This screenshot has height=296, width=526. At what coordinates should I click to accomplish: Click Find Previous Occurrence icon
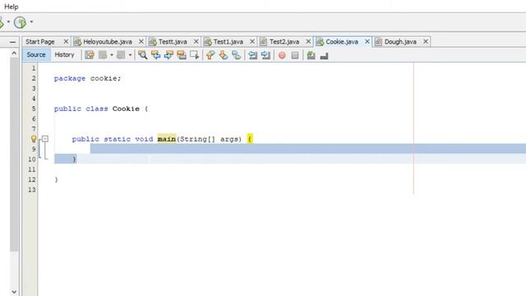tap(155, 55)
